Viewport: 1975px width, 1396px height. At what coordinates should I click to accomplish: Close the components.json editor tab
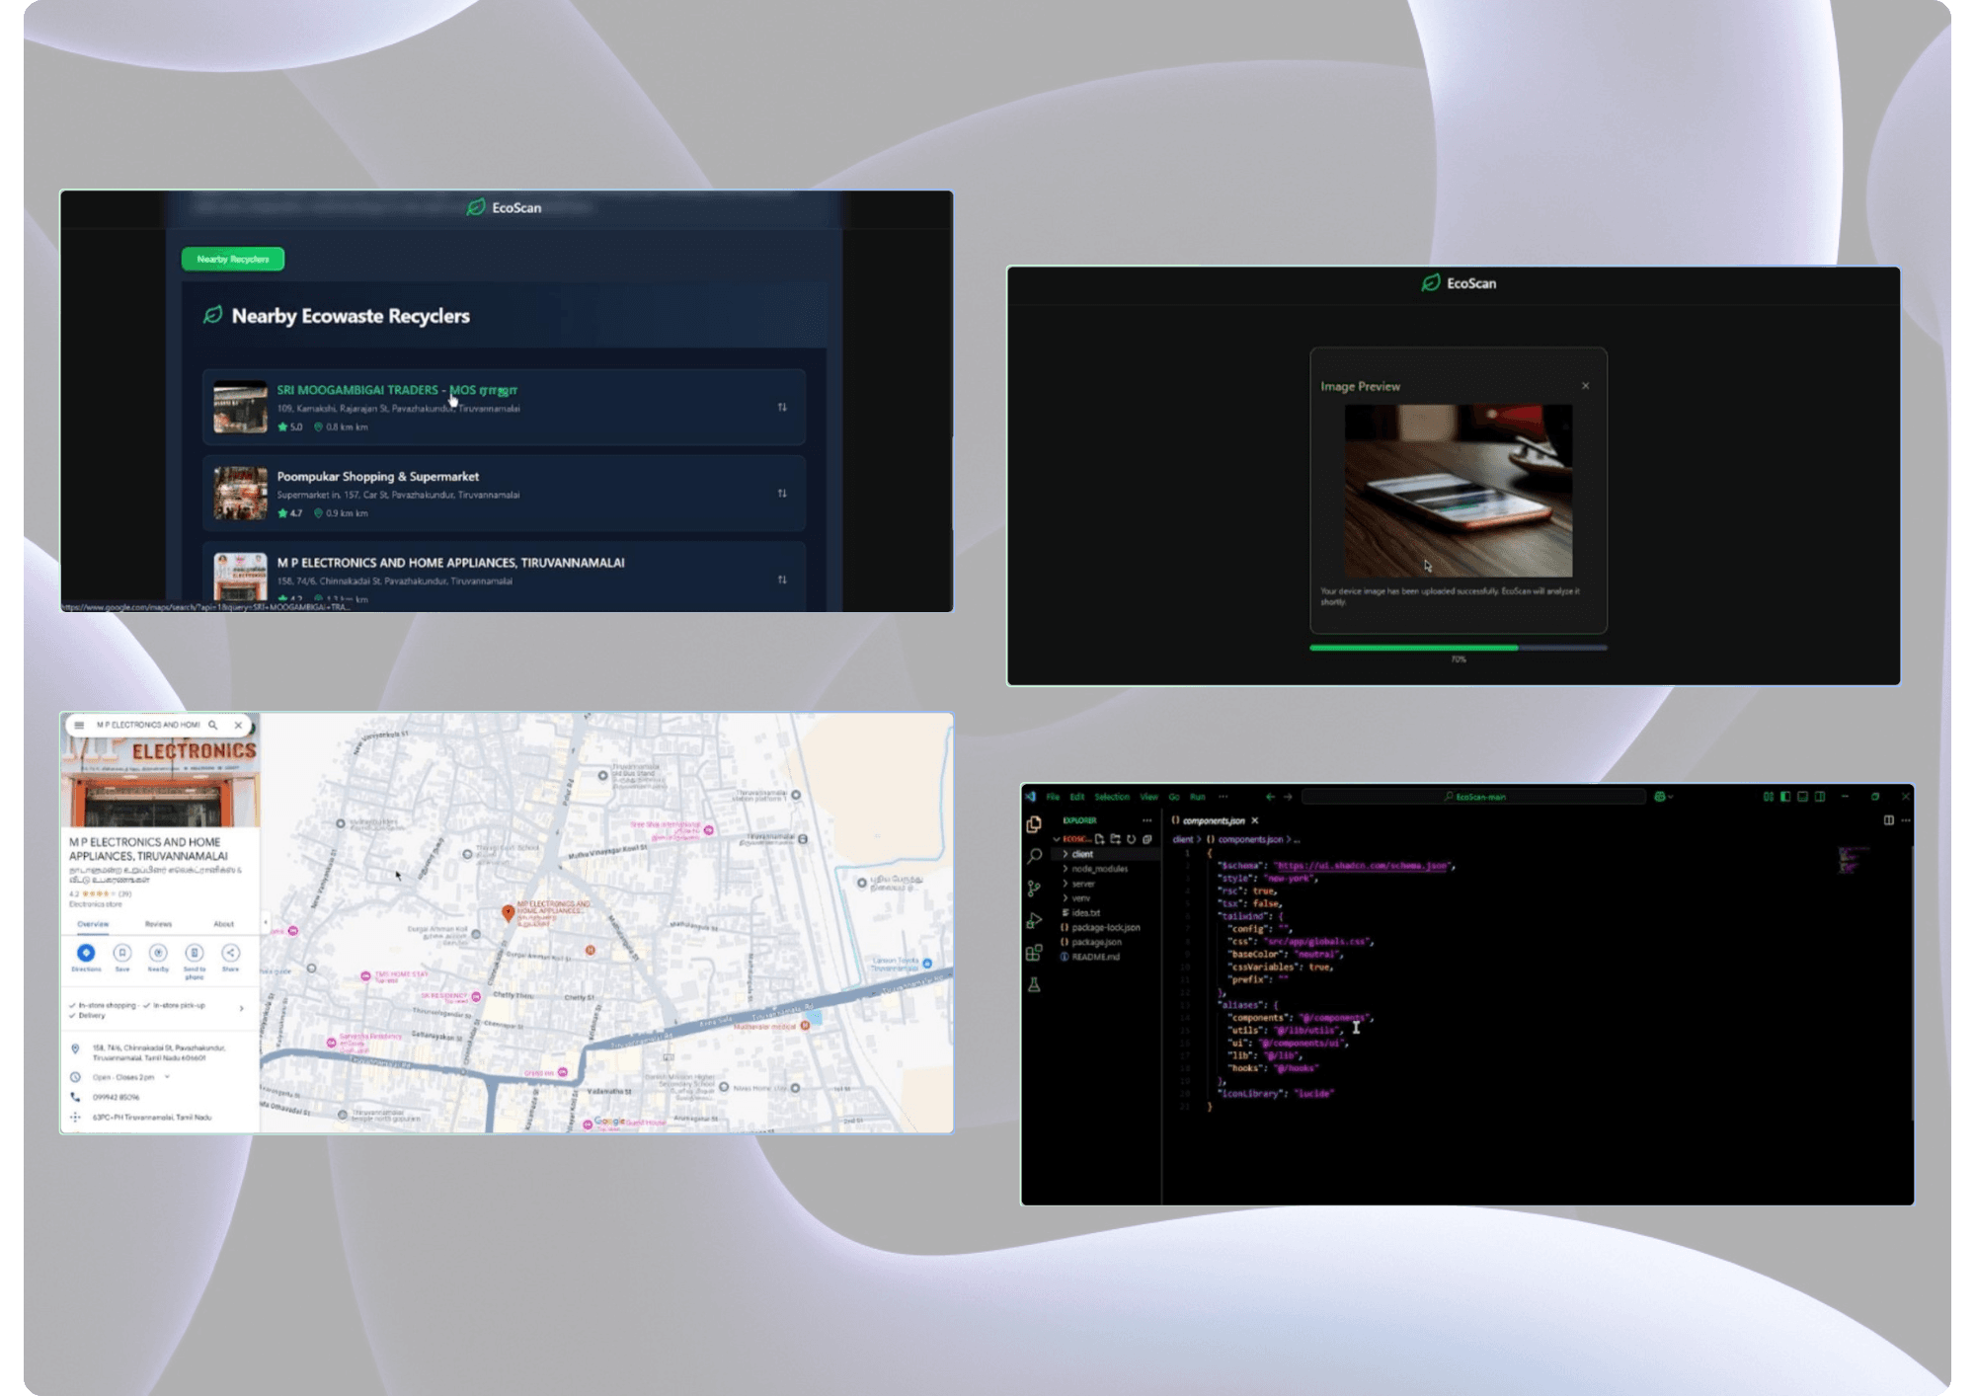pos(1255,820)
